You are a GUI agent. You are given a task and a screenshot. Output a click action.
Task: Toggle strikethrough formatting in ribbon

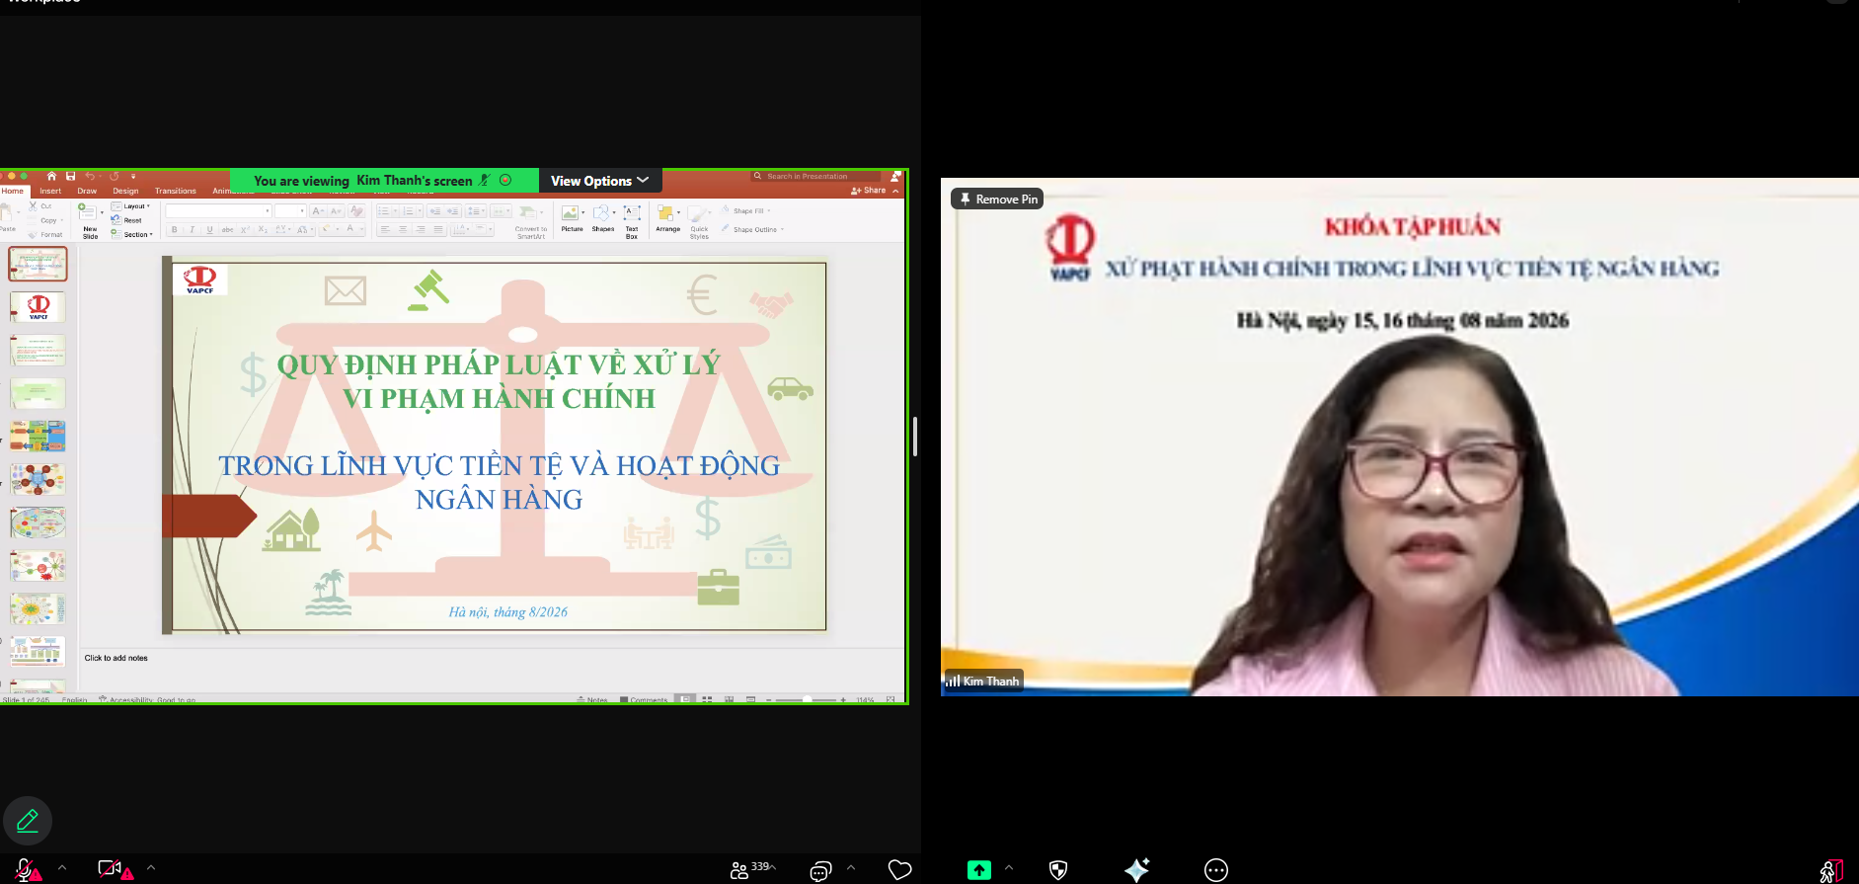(x=227, y=229)
